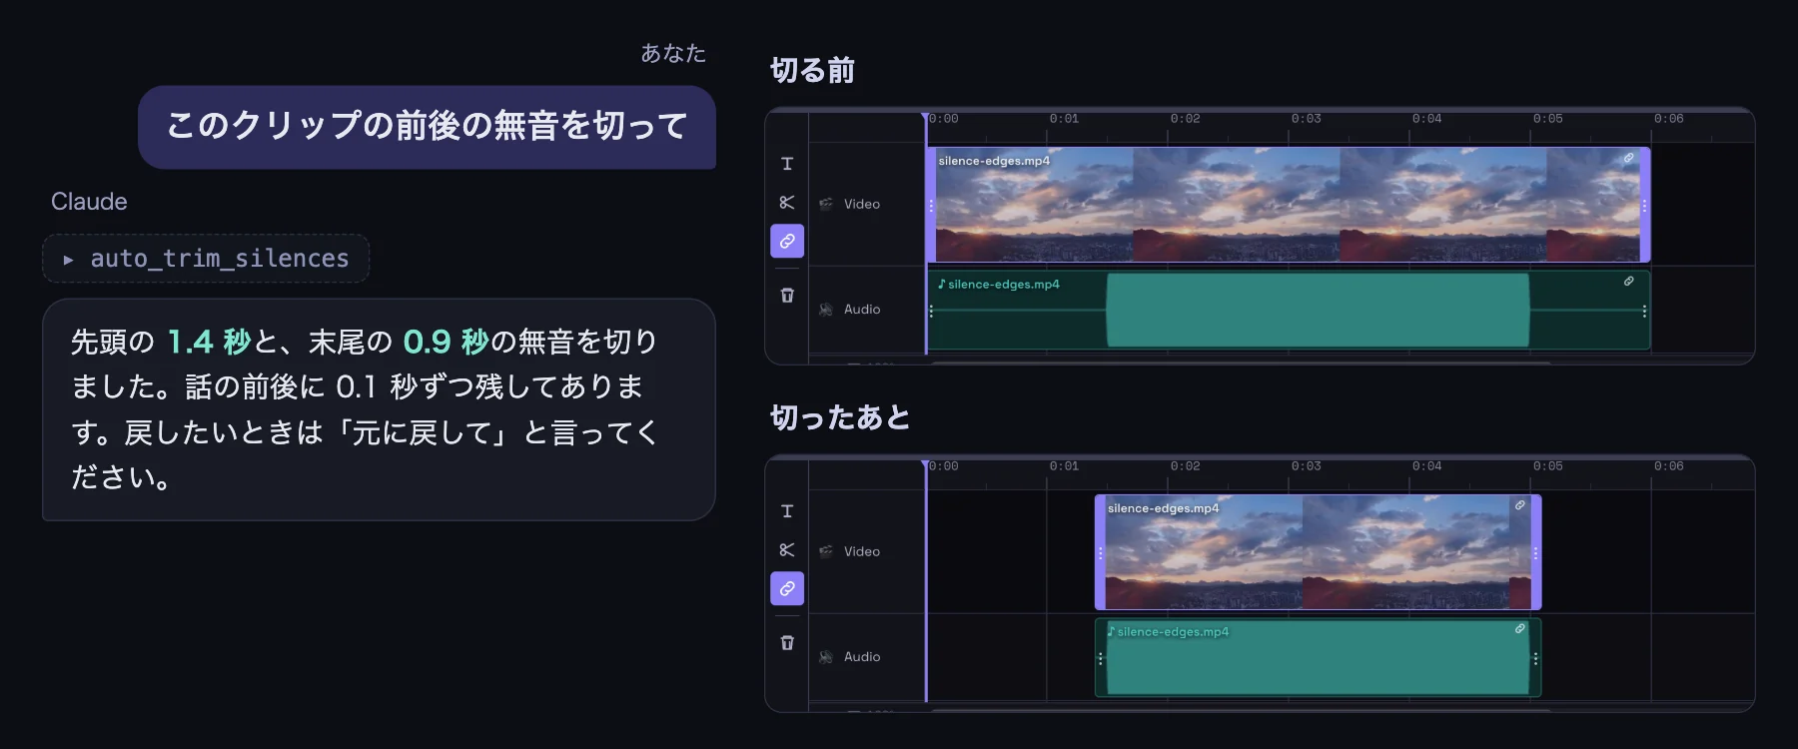The image size is (1798, 749).
Task: Click the trash delete icon in the 切る前 timeline
Action: pyautogui.click(x=787, y=296)
